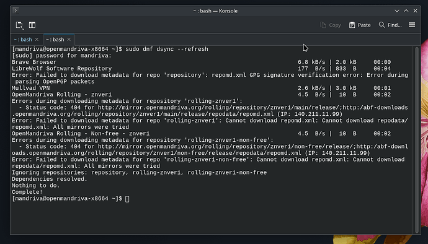Open the Find search tool
The height and width of the screenshot is (244, 428).
pos(390,25)
